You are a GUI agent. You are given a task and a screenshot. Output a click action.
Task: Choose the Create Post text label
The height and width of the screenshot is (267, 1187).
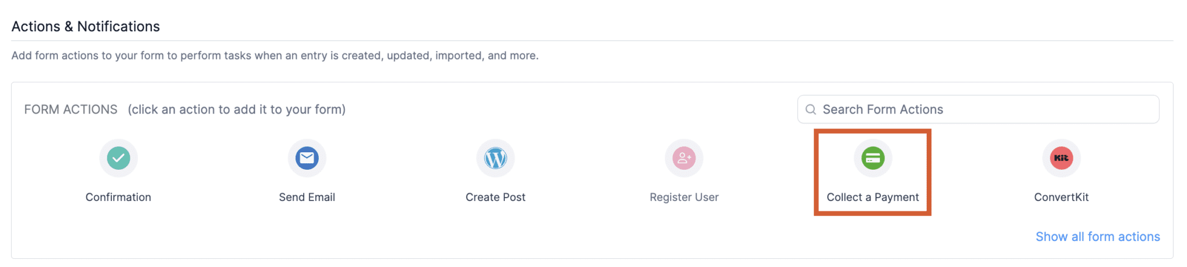[496, 197]
